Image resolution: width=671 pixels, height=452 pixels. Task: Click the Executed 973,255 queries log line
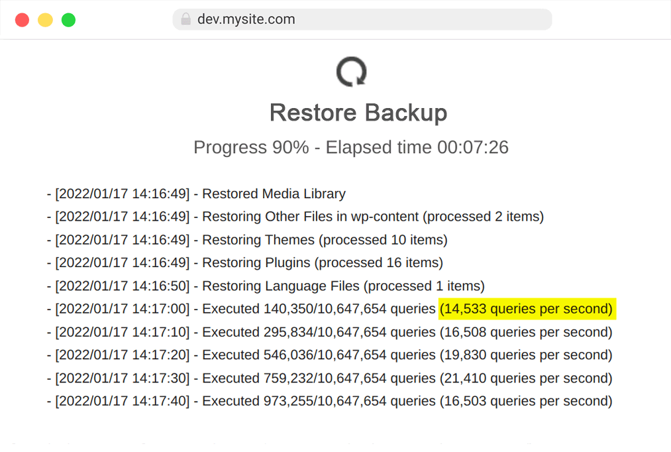click(329, 401)
